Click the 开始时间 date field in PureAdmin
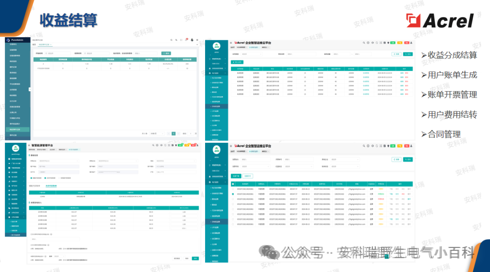Screen dimensions: 490x272 click(x=57, y=53)
